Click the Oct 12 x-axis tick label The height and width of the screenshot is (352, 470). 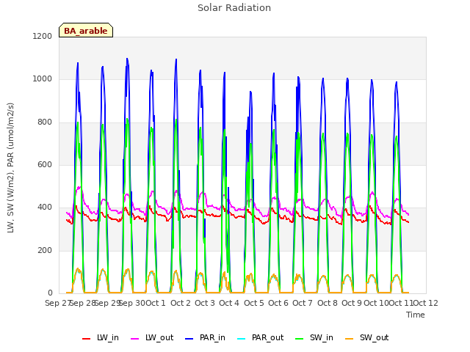tap(426, 303)
